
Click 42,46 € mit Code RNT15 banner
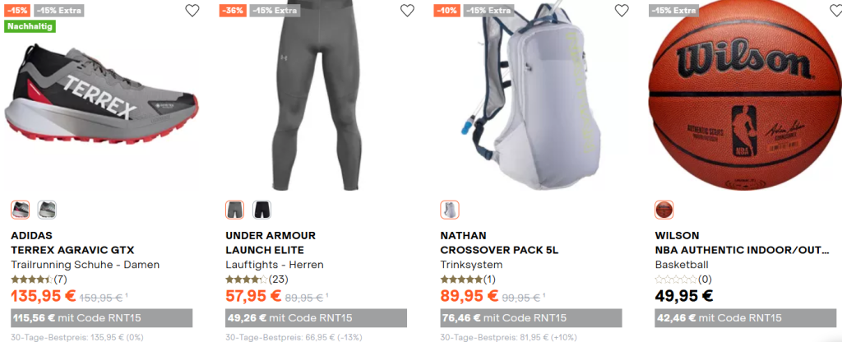click(746, 318)
